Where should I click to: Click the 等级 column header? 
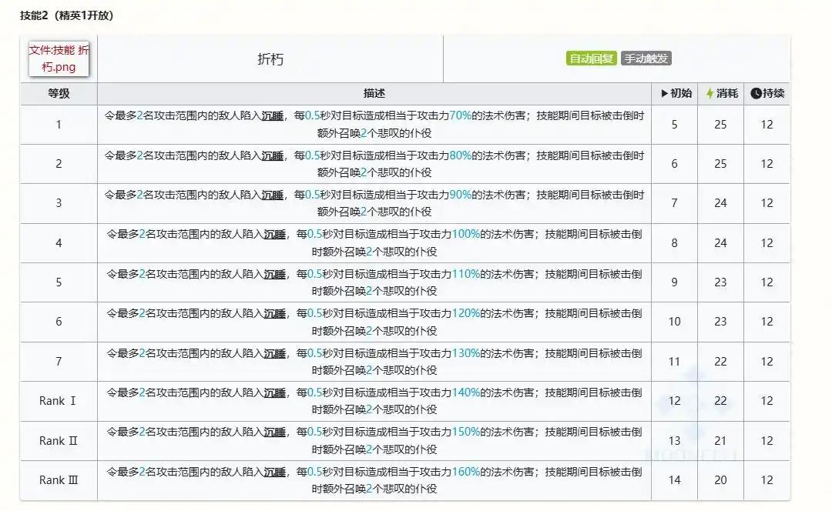click(59, 94)
